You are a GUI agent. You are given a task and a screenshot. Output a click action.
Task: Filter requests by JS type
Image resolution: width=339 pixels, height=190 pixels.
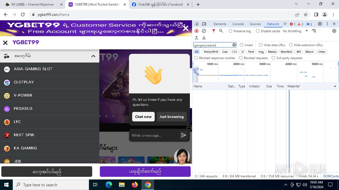(242, 52)
